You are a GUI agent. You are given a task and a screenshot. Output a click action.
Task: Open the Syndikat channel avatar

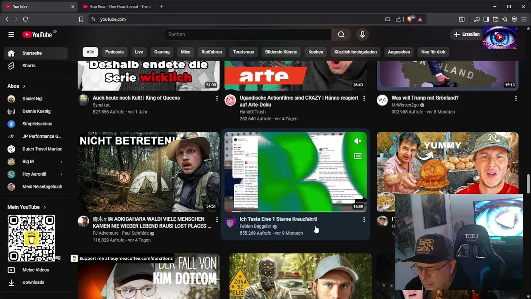[84, 100]
